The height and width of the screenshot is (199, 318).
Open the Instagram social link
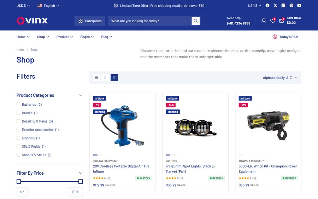[283, 5]
